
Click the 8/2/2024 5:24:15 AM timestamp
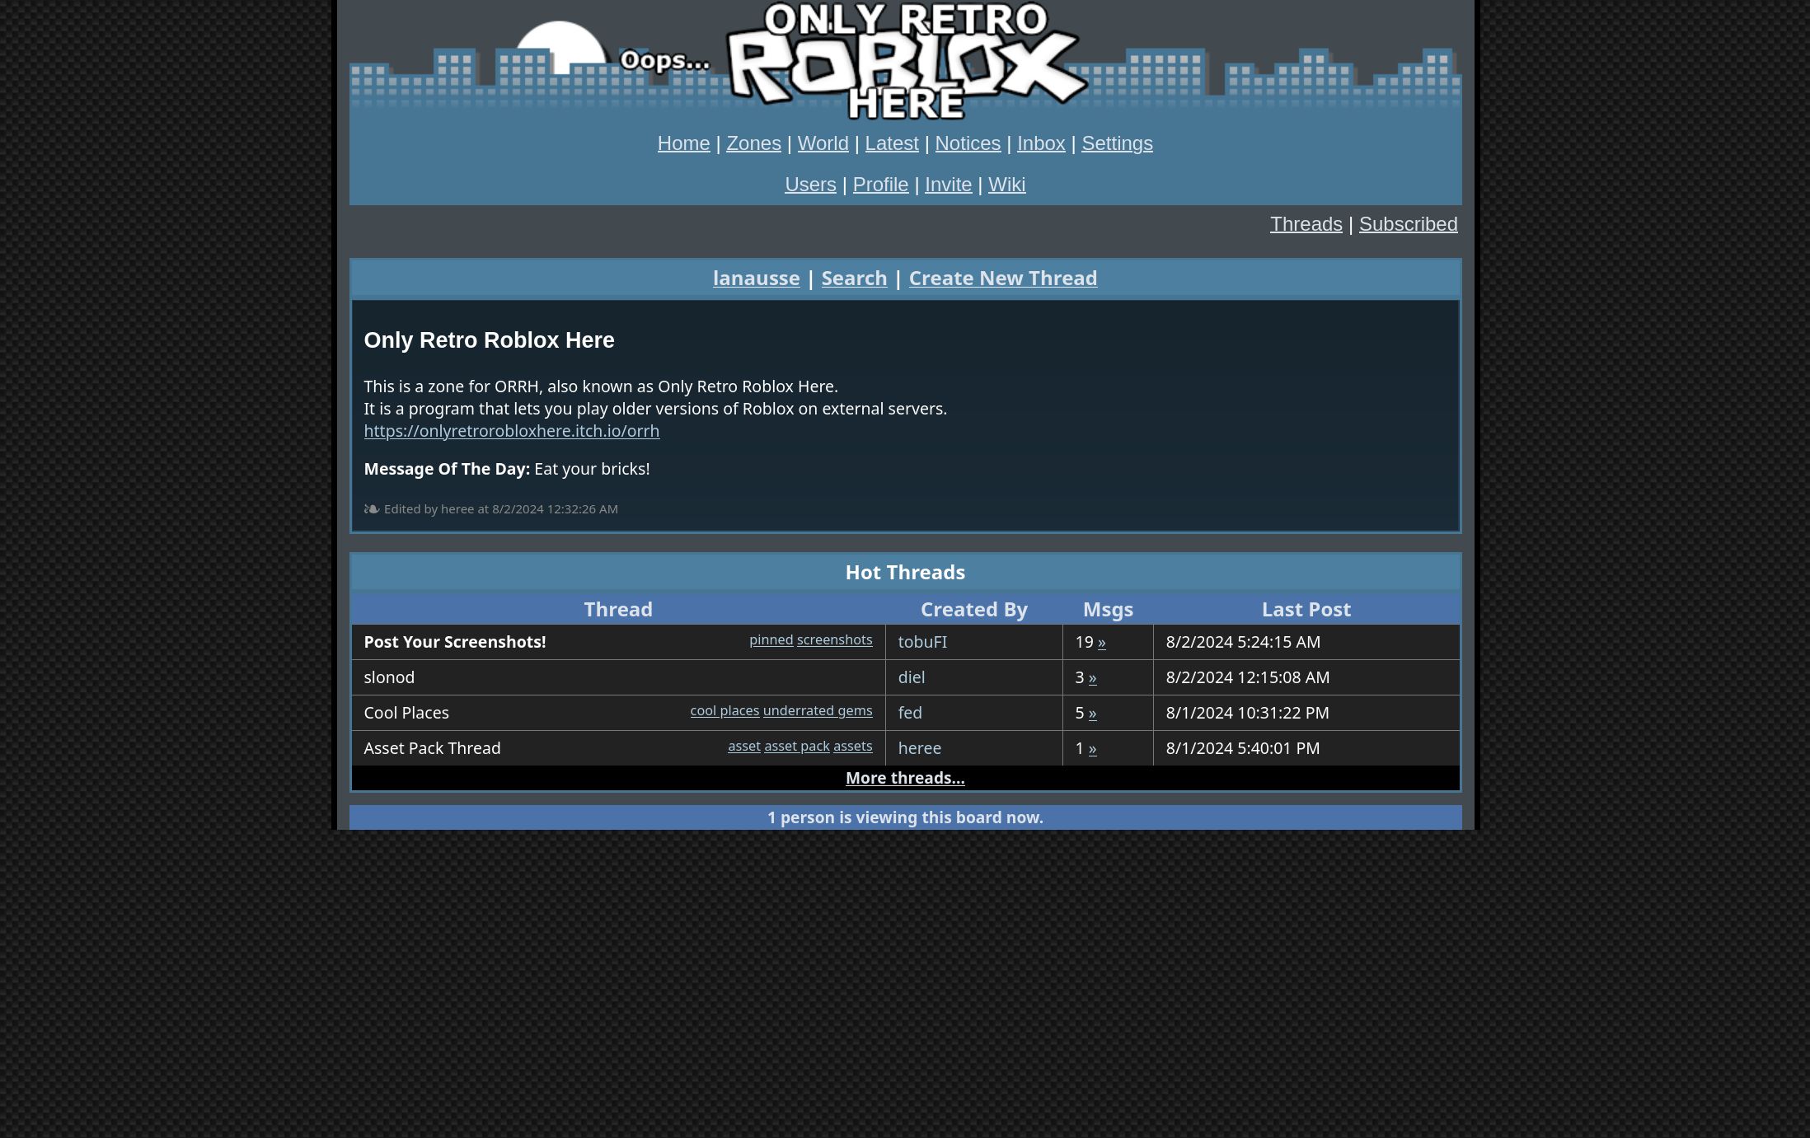pos(1243,642)
